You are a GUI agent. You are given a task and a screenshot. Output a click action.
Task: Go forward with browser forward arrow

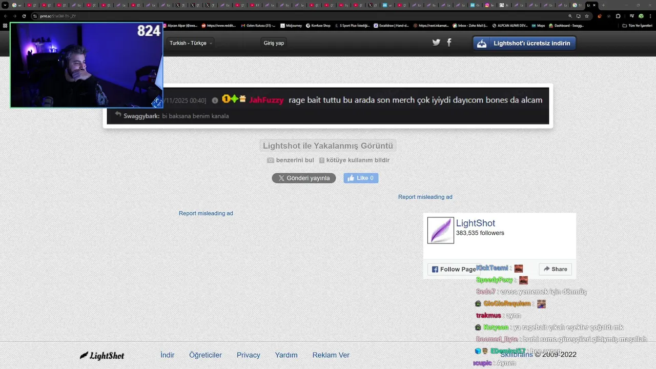pos(14,16)
